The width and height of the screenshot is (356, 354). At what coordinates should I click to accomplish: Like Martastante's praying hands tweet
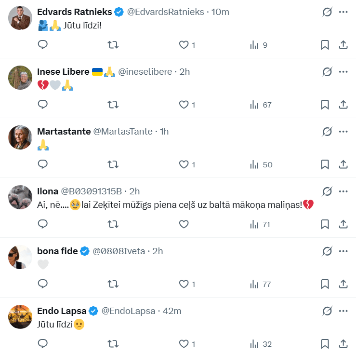tap(184, 164)
